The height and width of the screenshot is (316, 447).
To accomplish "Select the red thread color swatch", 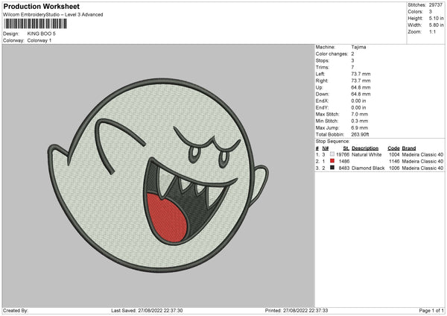I will 332,161.
